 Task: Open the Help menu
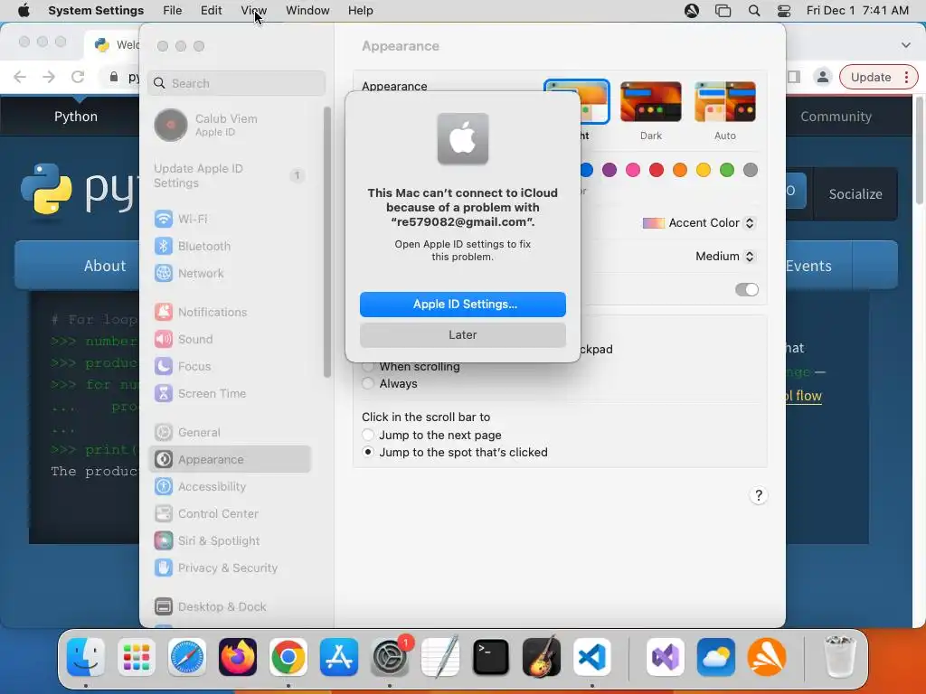tap(360, 11)
